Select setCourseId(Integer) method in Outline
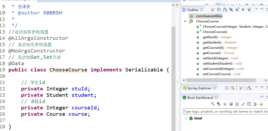 [223, 69]
